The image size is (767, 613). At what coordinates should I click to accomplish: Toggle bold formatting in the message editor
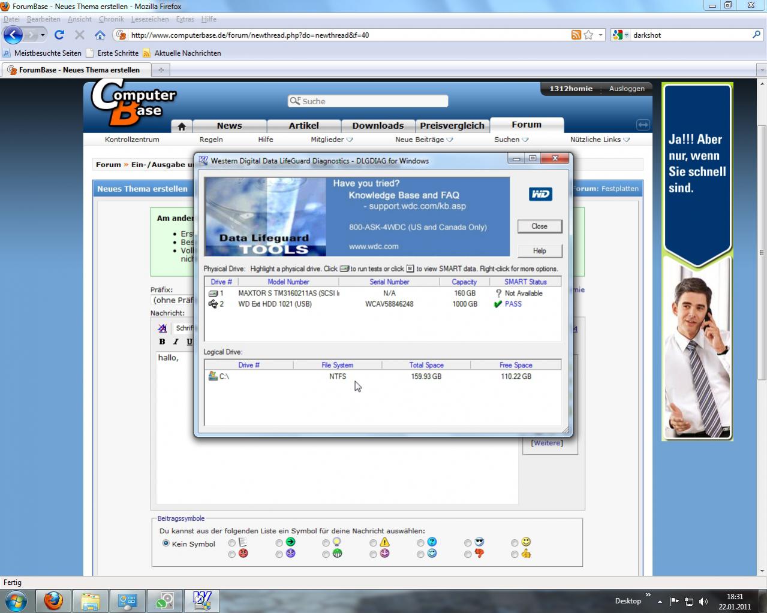click(162, 342)
